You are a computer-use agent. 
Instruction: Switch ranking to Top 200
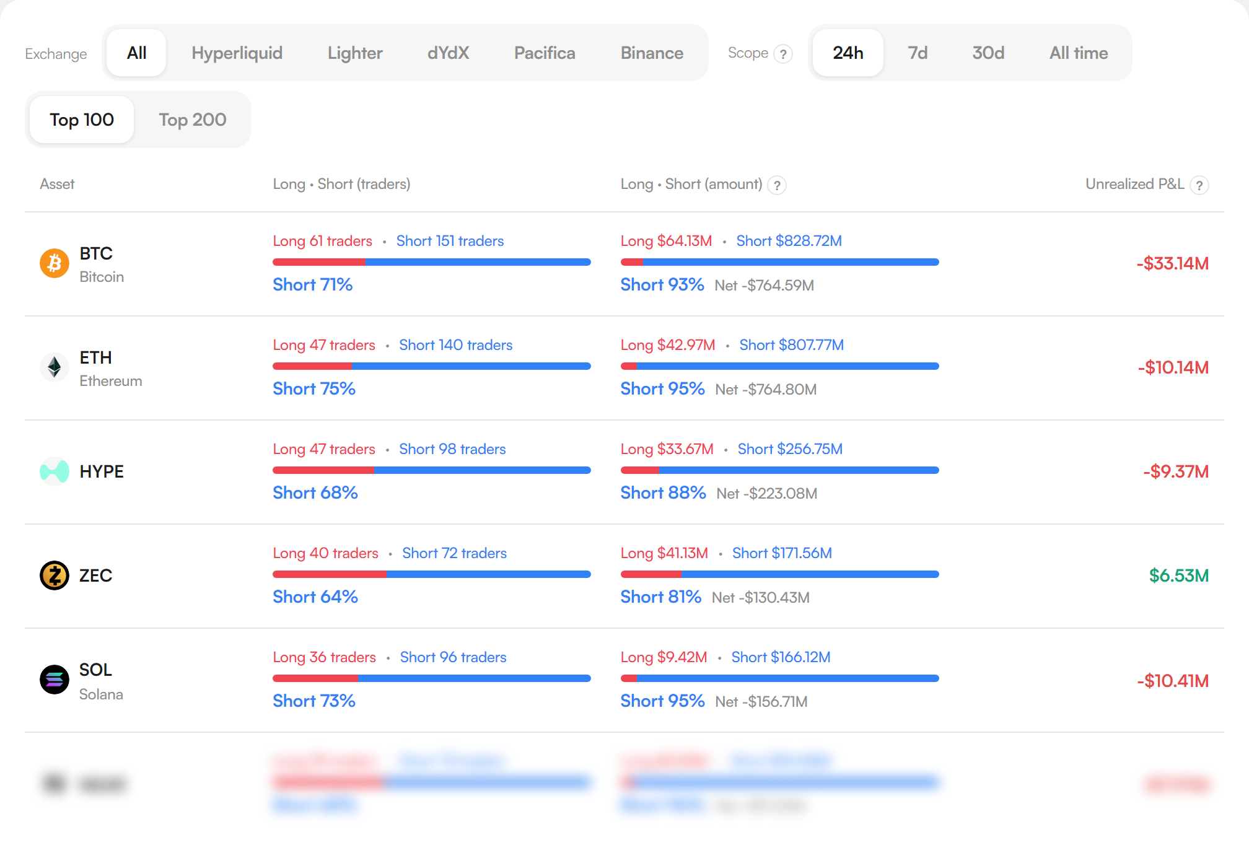(x=193, y=120)
